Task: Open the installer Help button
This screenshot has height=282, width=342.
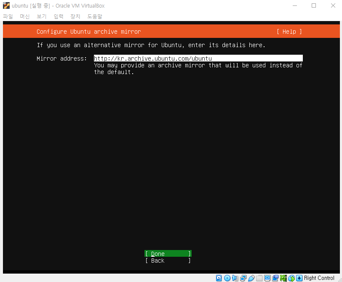Action: 289,32
